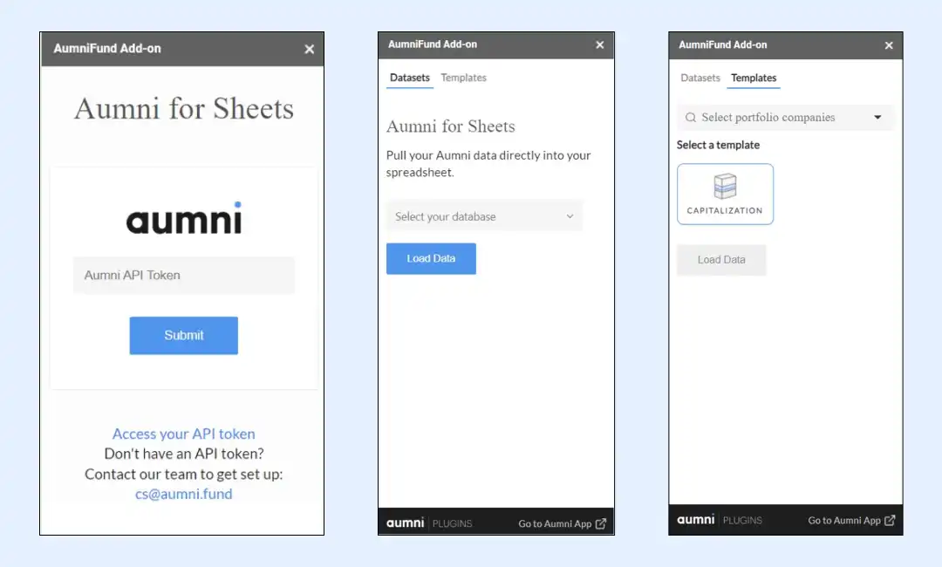Open the Access your API token link
Image resolution: width=942 pixels, height=567 pixels.
point(184,434)
